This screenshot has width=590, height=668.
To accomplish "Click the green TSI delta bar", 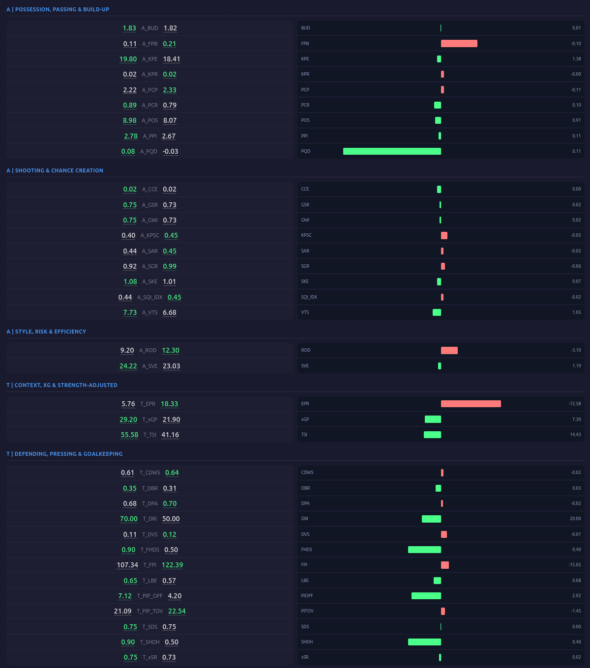I will pyautogui.click(x=432, y=435).
